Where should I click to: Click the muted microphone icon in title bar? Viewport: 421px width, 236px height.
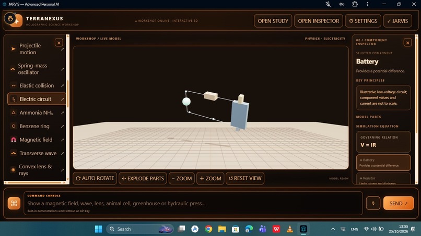[328, 4]
